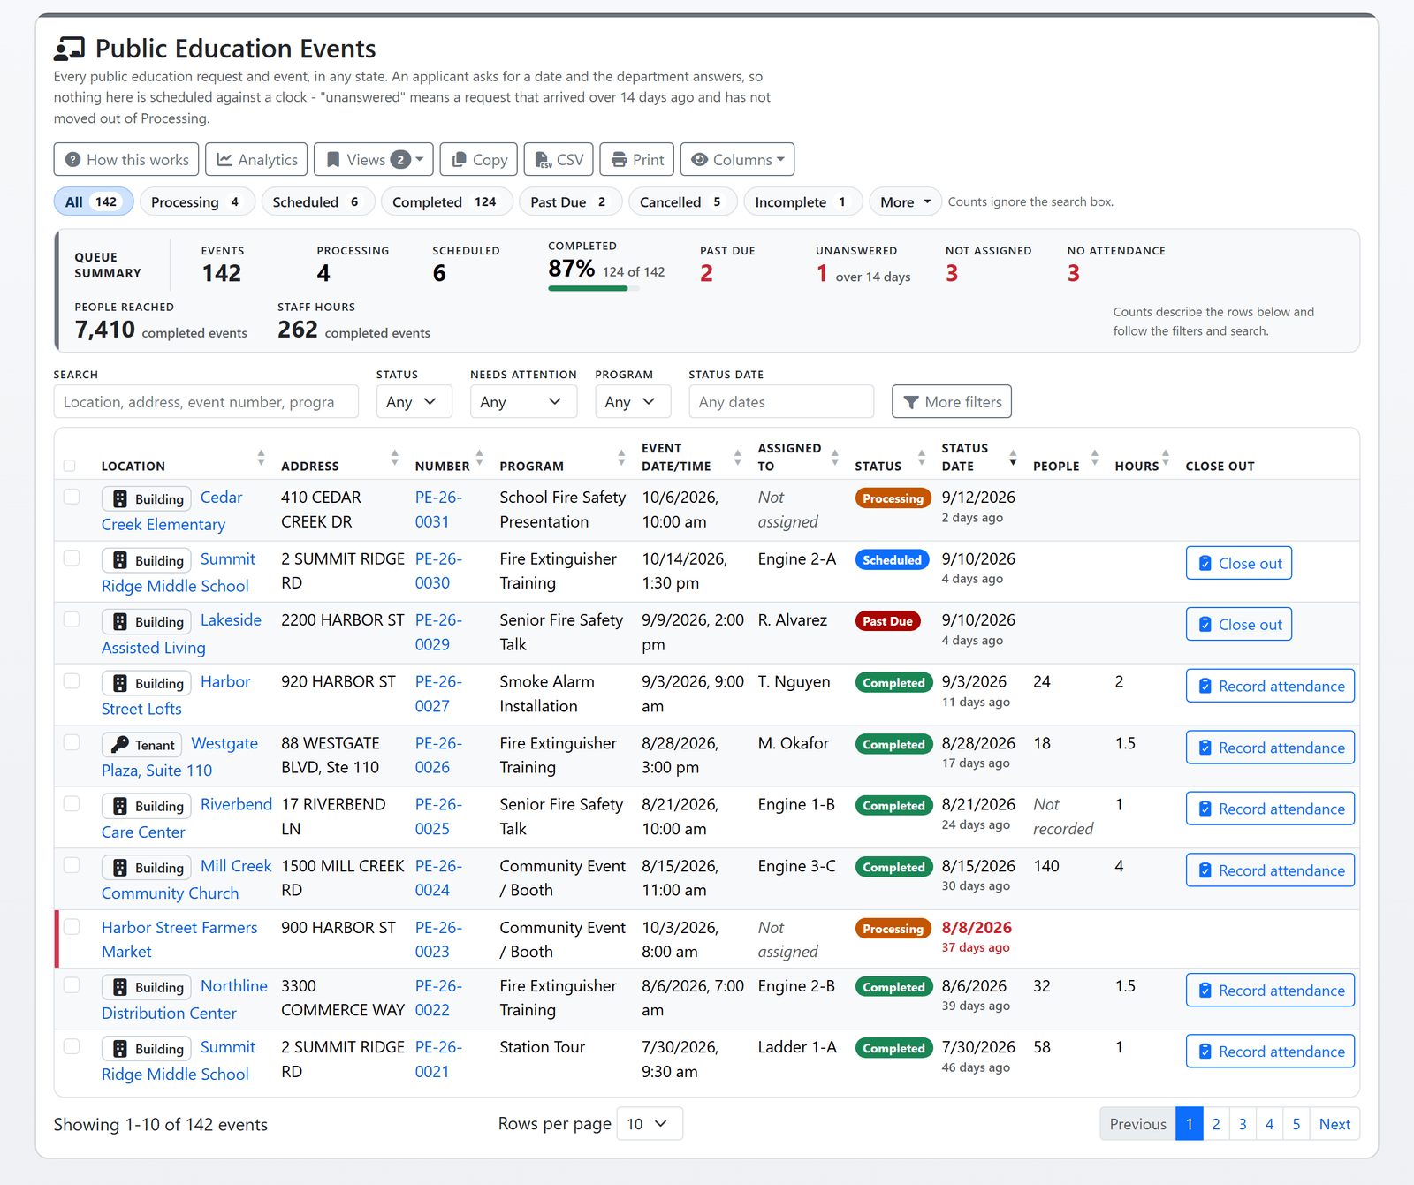Click the Past Due status badge
Viewport: 1414px width, 1185px height.
click(x=888, y=621)
